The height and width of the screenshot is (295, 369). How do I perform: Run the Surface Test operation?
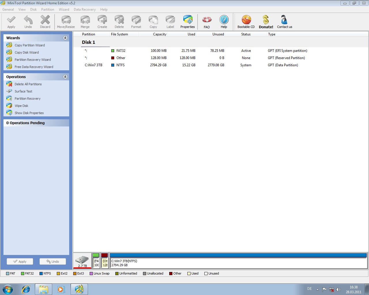(x=23, y=91)
